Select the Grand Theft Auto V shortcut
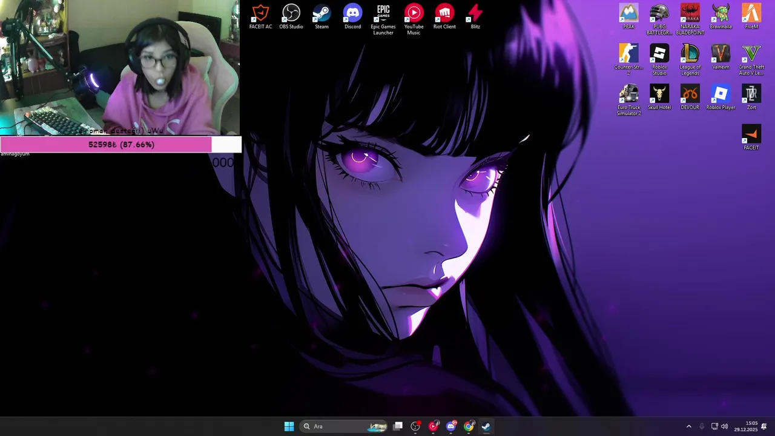775x436 pixels. [751, 59]
